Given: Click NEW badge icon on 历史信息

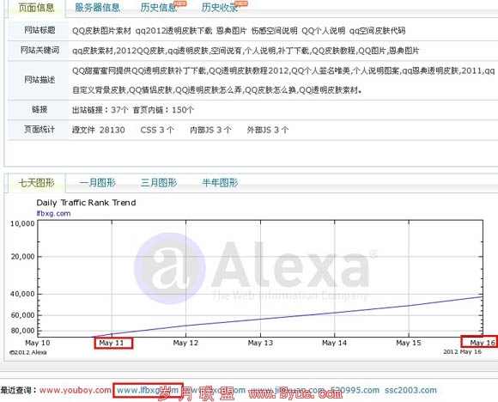Looking at the screenshot, I should [180, 3].
